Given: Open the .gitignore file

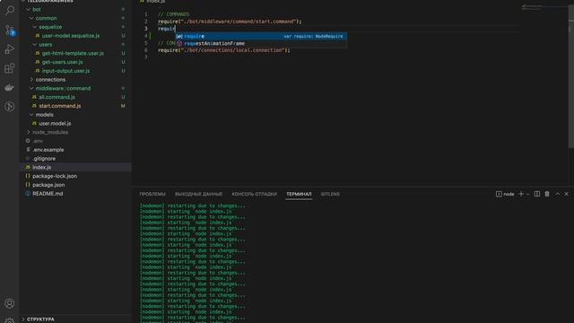Looking at the screenshot, I should point(44,159).
